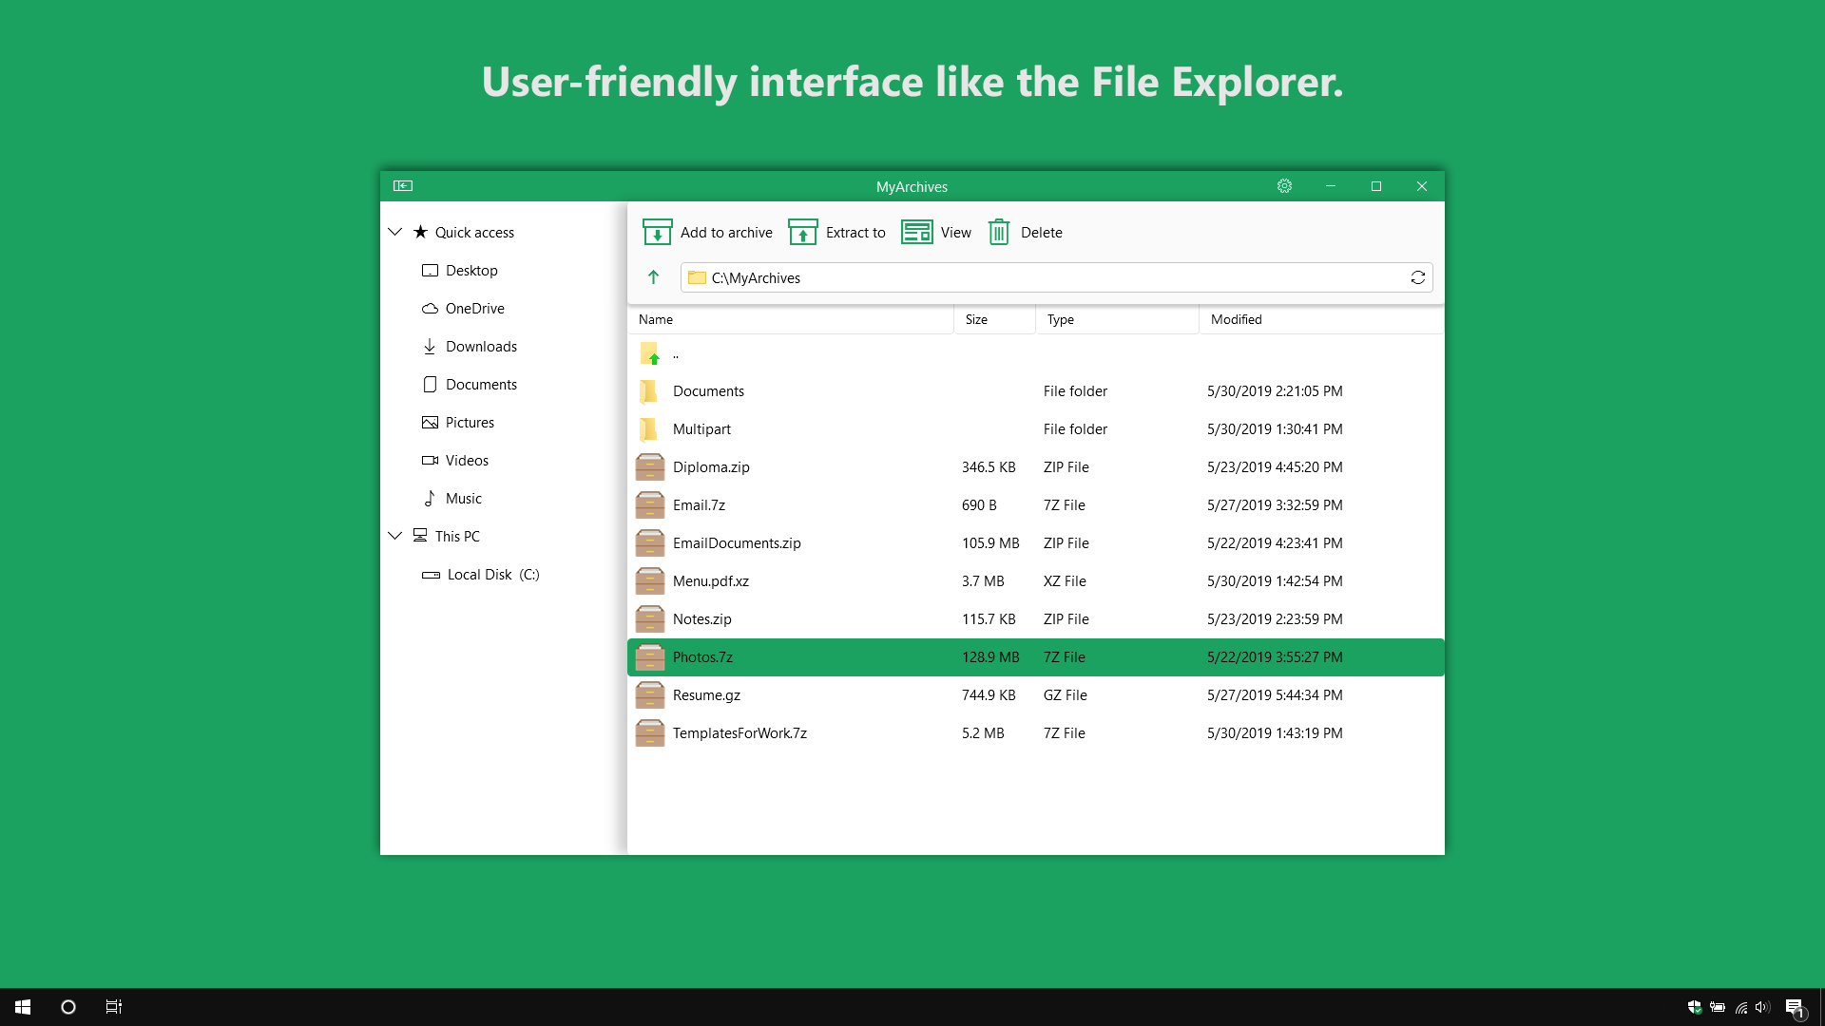This screenshot has height=1026, width=1825.
Task: Refresh the current folder listing
Action: pyautogui.click(x=1417, y=277)
